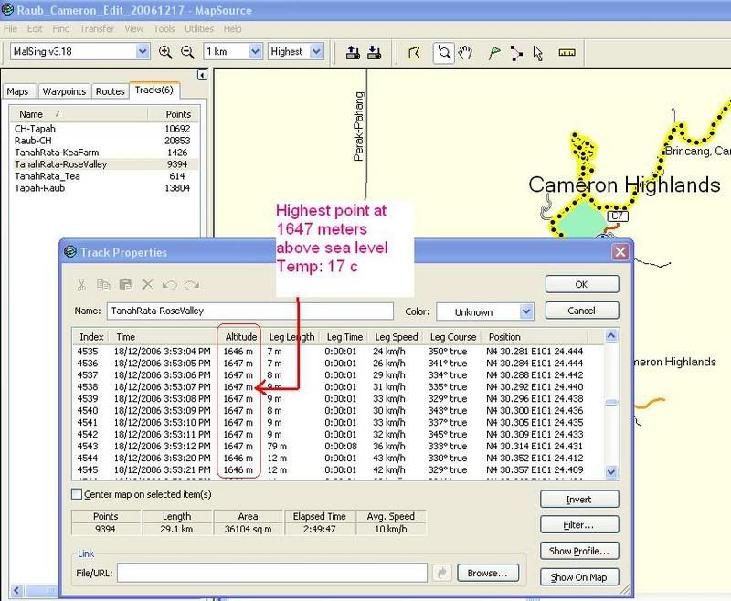Image resolution: width=731 pixels, height=601 pixels.
Task: Select the waypoint flag tool
Action: [494, 52]
